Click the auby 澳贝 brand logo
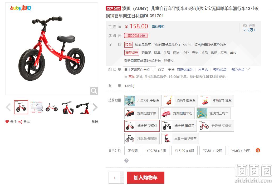This screenshot has height=185, width=274. point(21,8)
